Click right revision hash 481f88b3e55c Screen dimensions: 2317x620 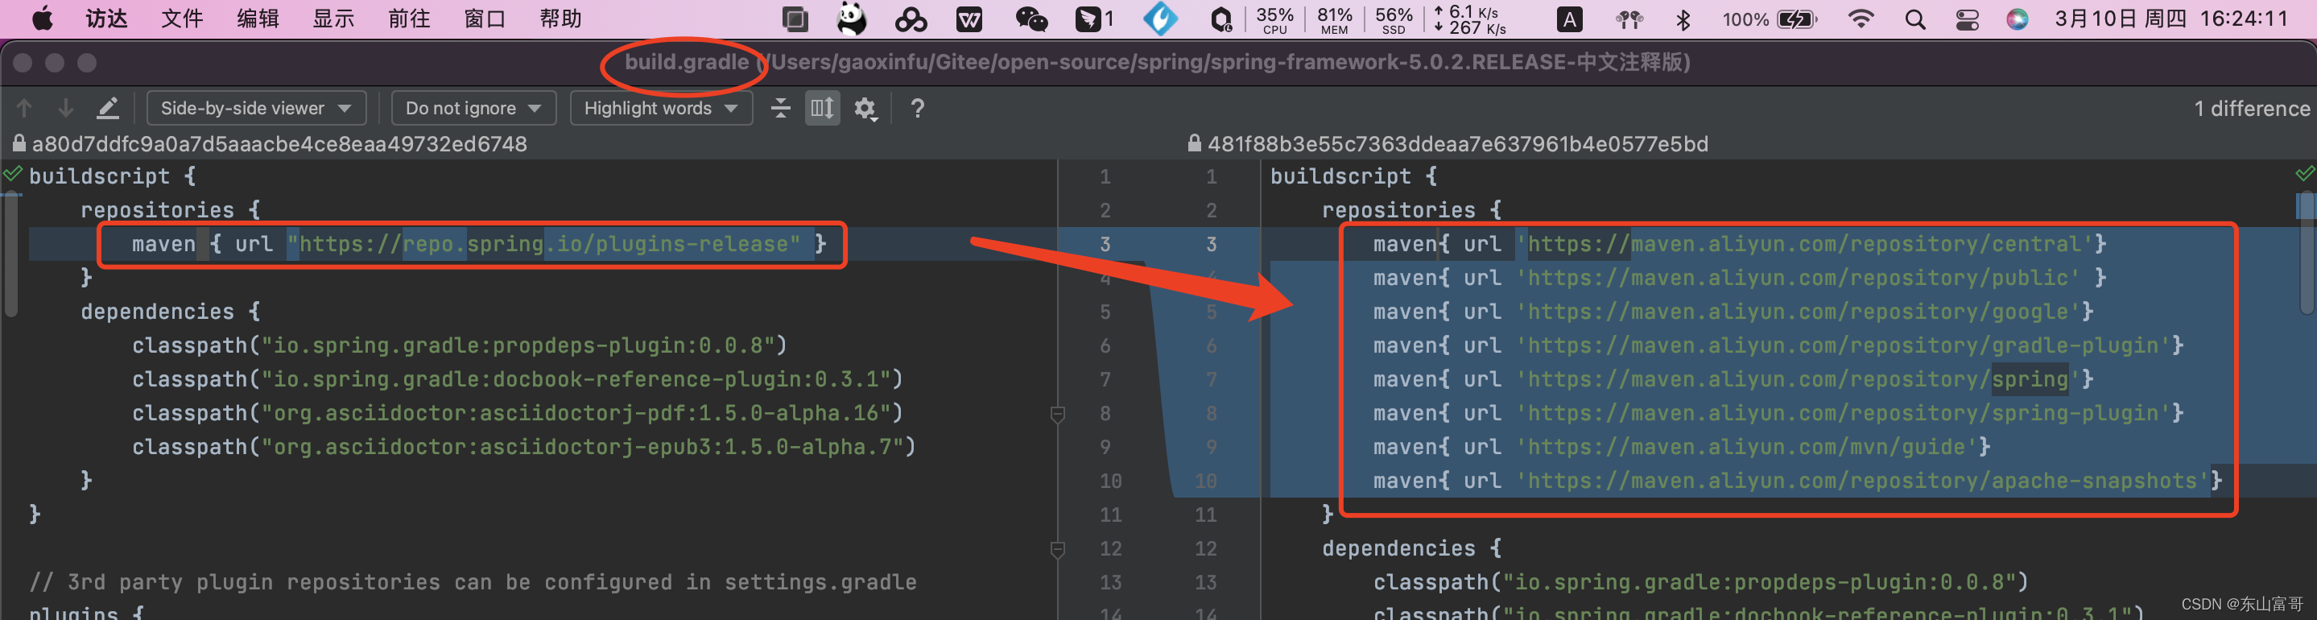click(1457, 144)
